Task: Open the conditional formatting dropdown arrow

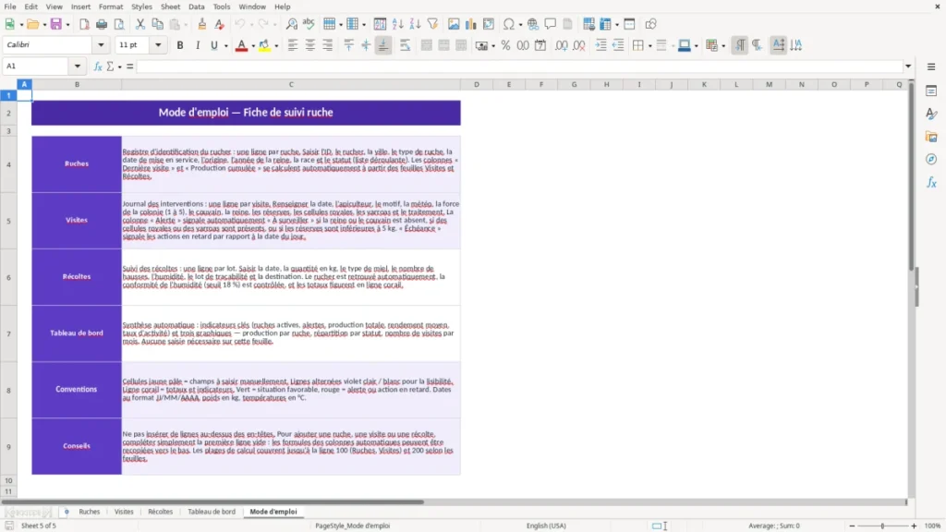Action: pos(723,46)
